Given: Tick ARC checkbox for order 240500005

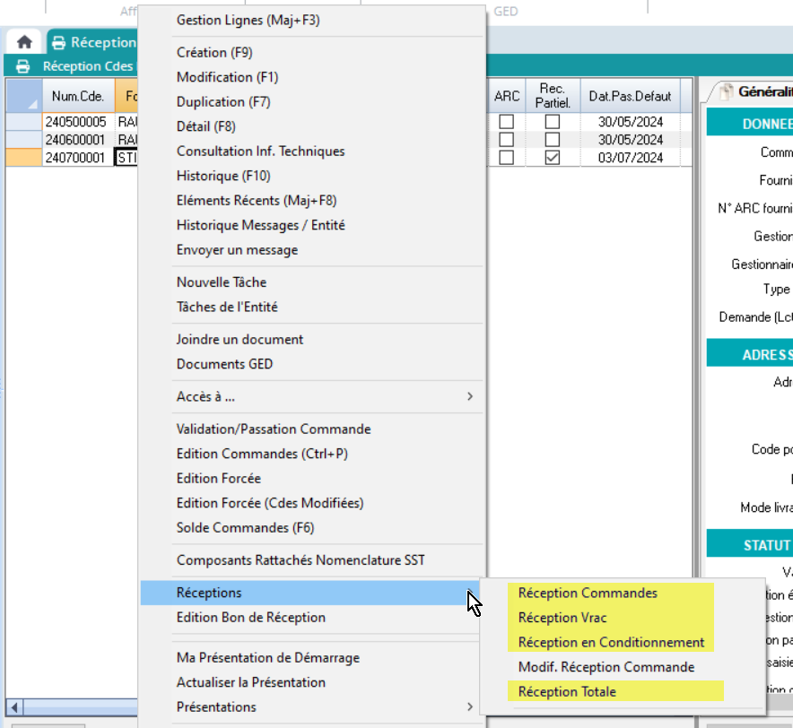Looking at the screenshot, I should pos(507,121).
